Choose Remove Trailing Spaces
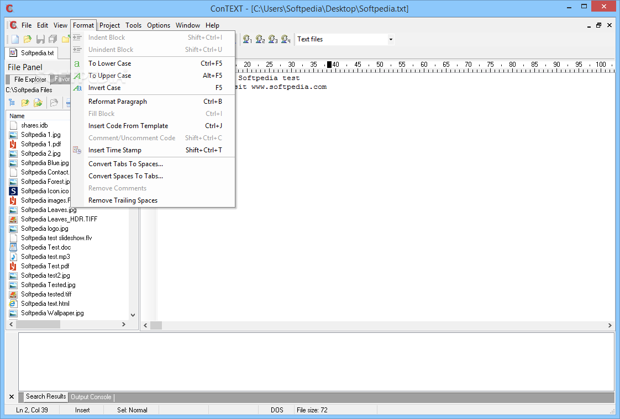This screenshot has height=419, width=620. click(153, 200)
